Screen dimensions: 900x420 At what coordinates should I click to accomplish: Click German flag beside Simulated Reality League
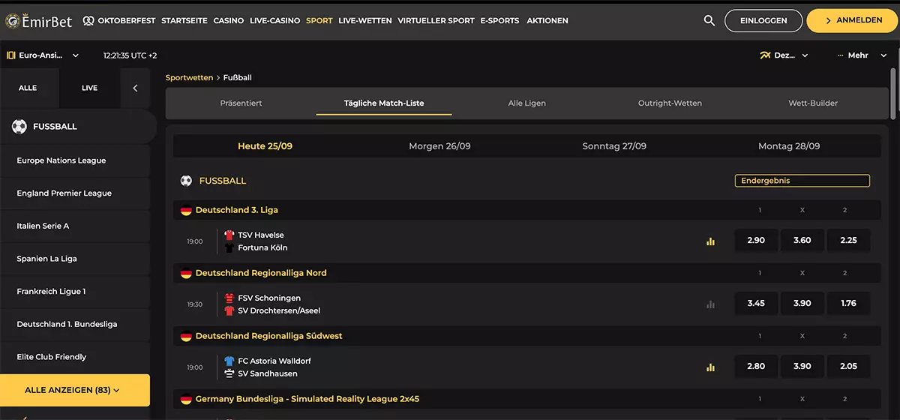click(186, 400)
